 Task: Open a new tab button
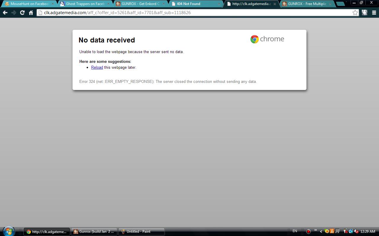341,4
